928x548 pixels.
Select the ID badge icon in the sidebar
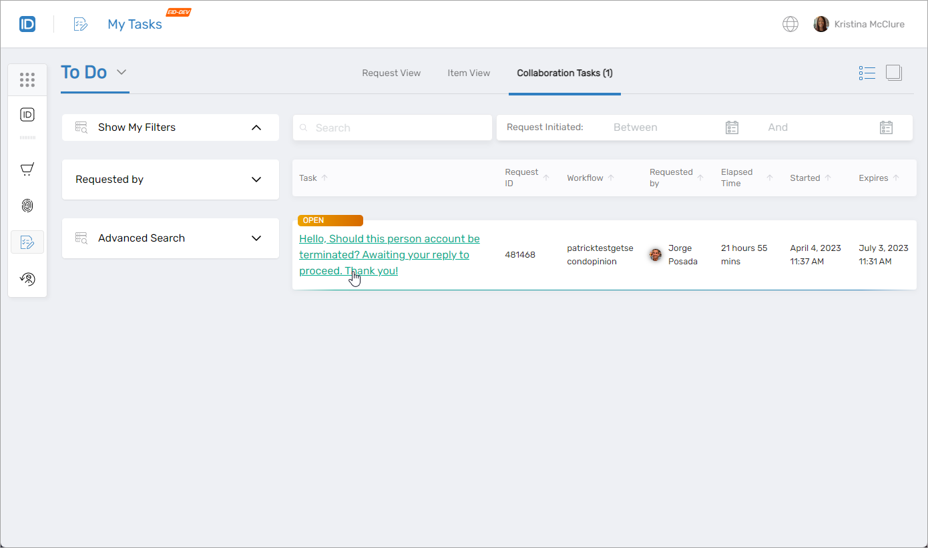click(x=27, y=114)
